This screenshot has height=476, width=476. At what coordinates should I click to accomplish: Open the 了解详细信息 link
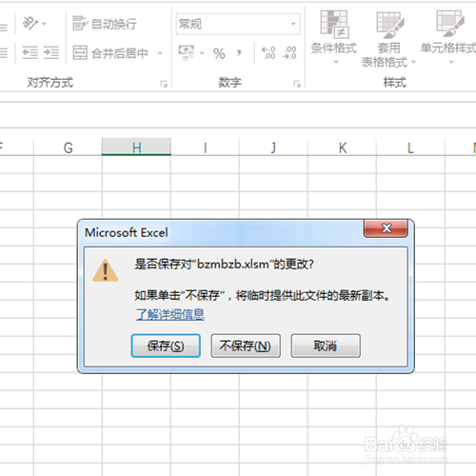(170, 314)
